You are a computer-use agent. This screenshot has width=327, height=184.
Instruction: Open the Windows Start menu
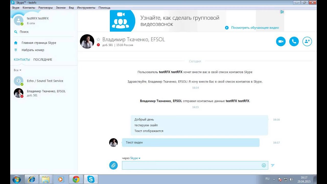pyautogui.click(x=17, y=179)
